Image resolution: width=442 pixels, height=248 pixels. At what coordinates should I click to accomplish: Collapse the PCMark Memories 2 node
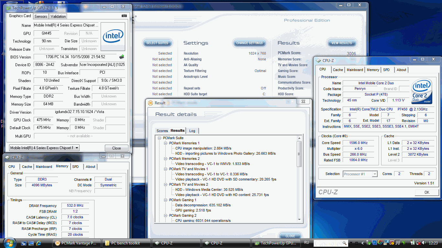pos(166,159)
